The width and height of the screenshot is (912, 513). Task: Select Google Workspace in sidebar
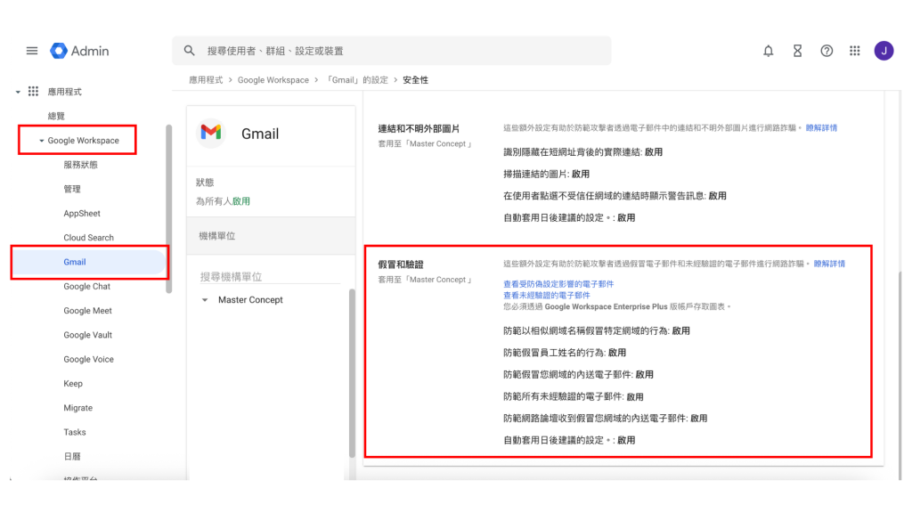click(x=83, y=141)
